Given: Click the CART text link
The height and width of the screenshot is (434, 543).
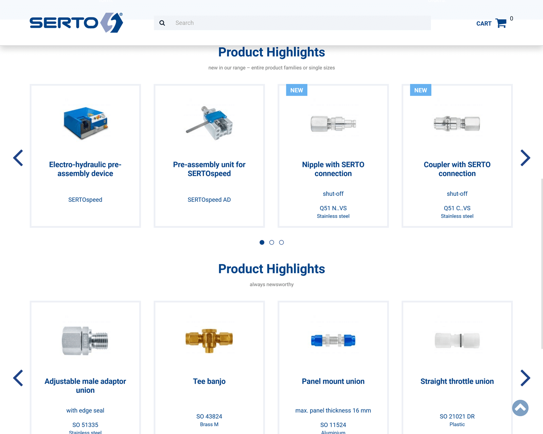Looking at the screenshot, I should click(x=484, y=24).
